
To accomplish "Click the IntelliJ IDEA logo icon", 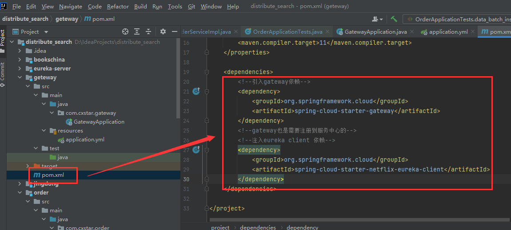I will pos(4,6).
